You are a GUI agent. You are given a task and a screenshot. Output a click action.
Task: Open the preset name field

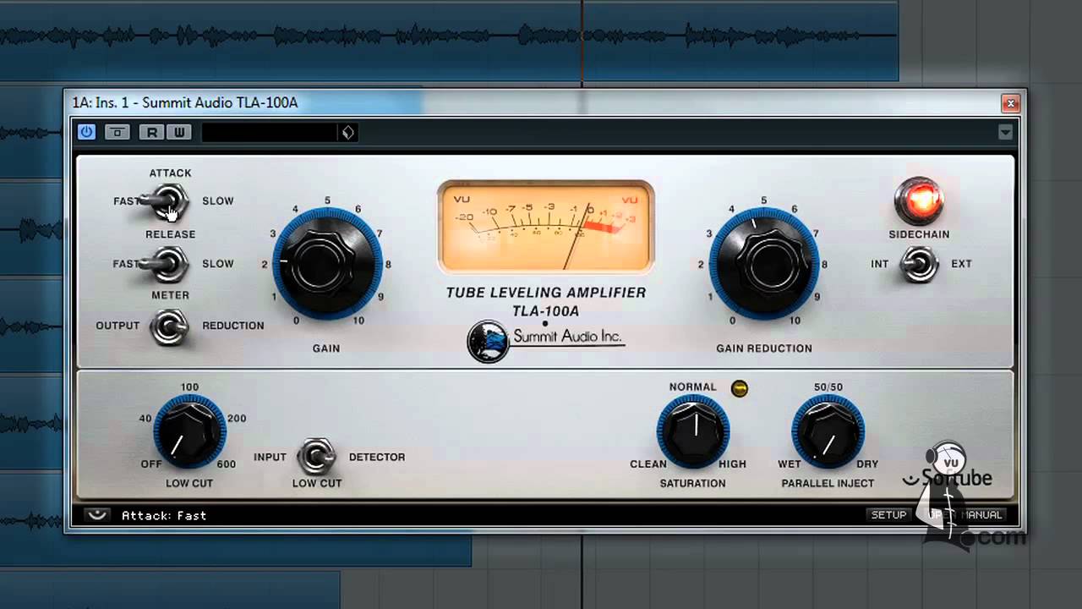pos(270,132)
